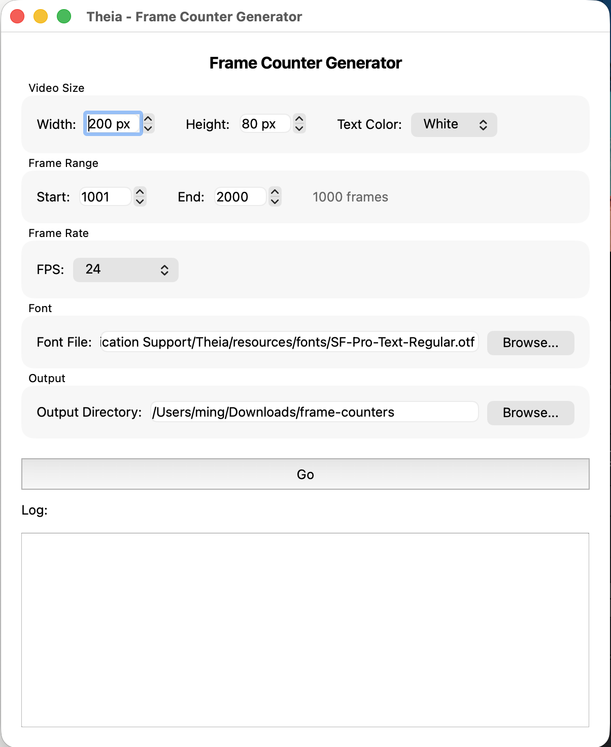This screenshot has height=747, width=611.
Task: Increment the Start frame with up arrow
Action: [140, 192]
